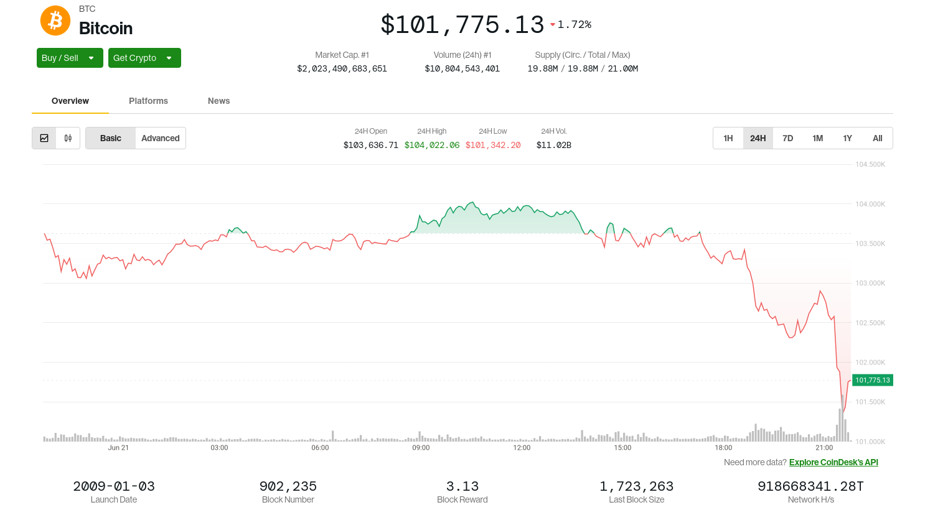Click the Jun 21 date axis label

pyautogui.click(x=118, y=448)
